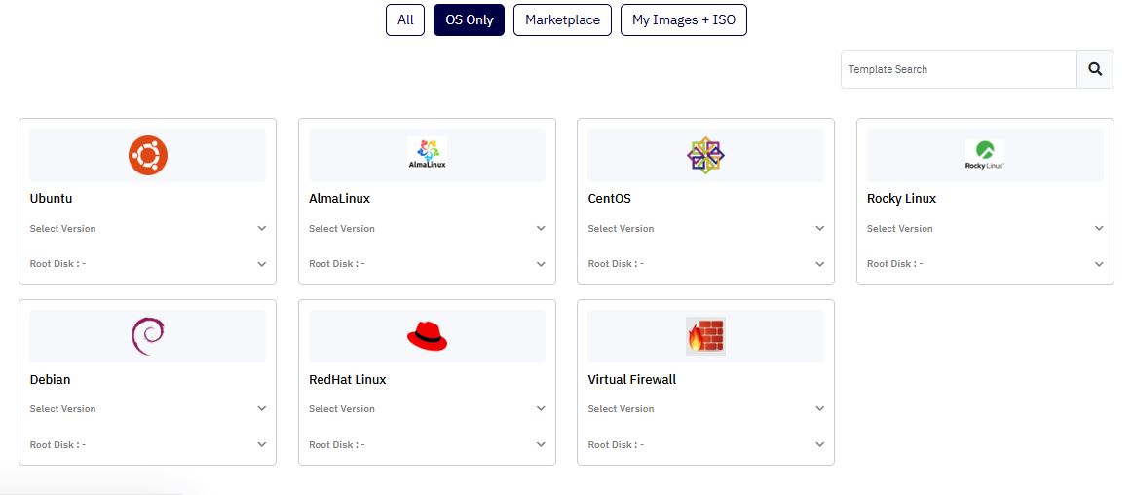Switch to the All filter tab
Screen dimensions: 1133x495
[x=405, y=19]
